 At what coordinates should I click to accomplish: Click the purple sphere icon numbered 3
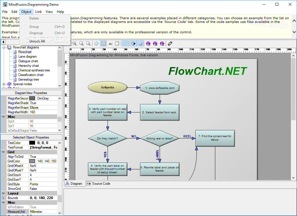[x=162, y=44]
